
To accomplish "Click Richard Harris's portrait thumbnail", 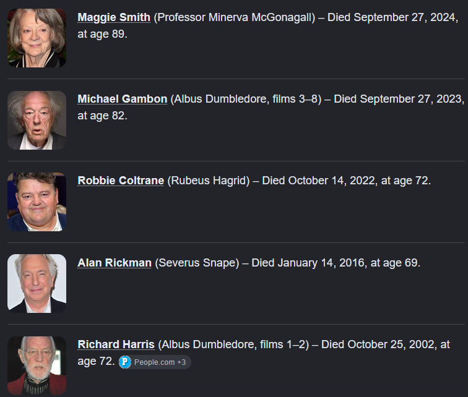I will [37, 365].
